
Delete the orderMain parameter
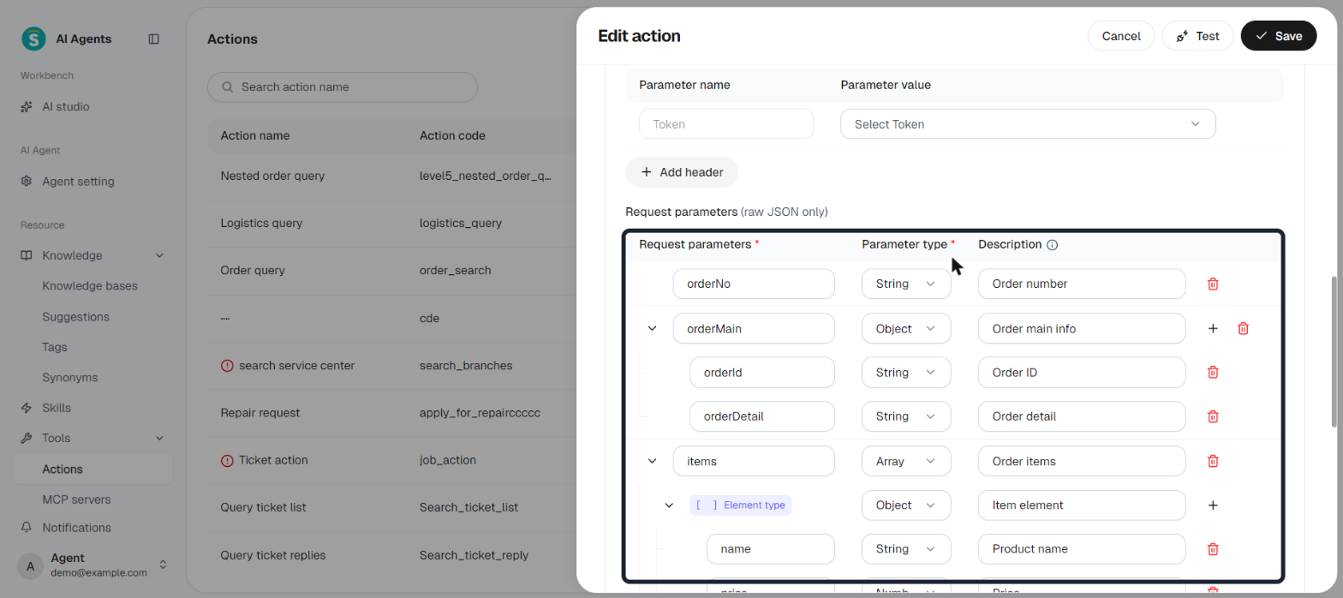point(1244,328)
